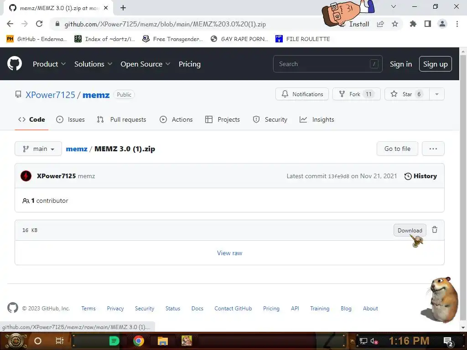Open the Docs footer link

pyautogui.click(x=197, y=309)
